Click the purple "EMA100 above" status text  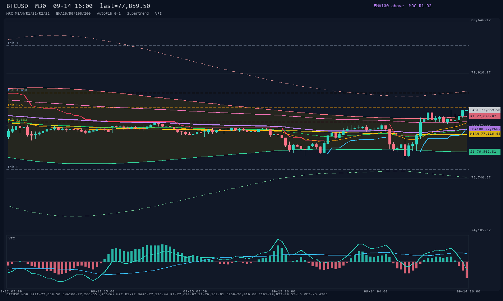[x=389, y=6]
